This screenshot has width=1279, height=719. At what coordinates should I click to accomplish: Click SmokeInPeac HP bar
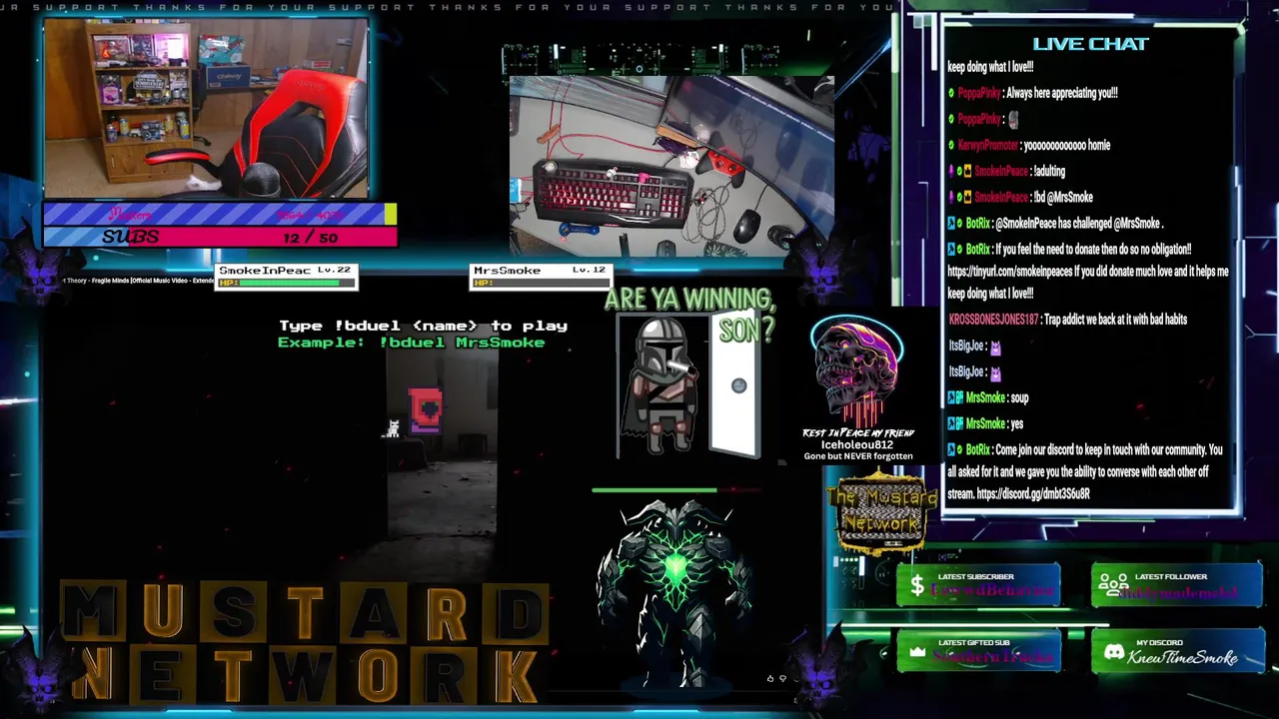coord(288,283)
